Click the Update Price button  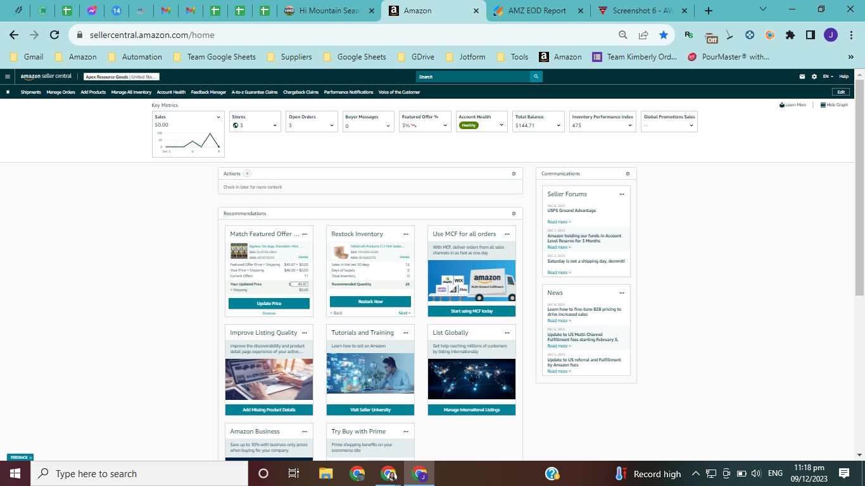pos(269,304)
